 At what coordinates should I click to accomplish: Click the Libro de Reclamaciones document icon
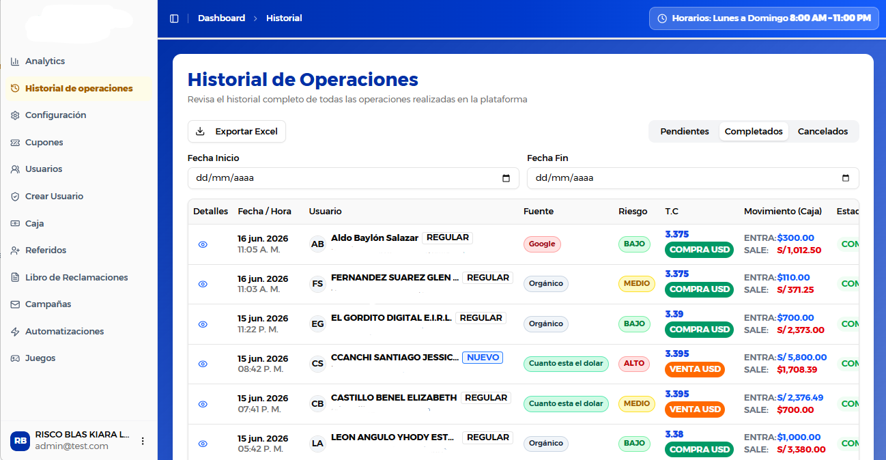(15, 278)
